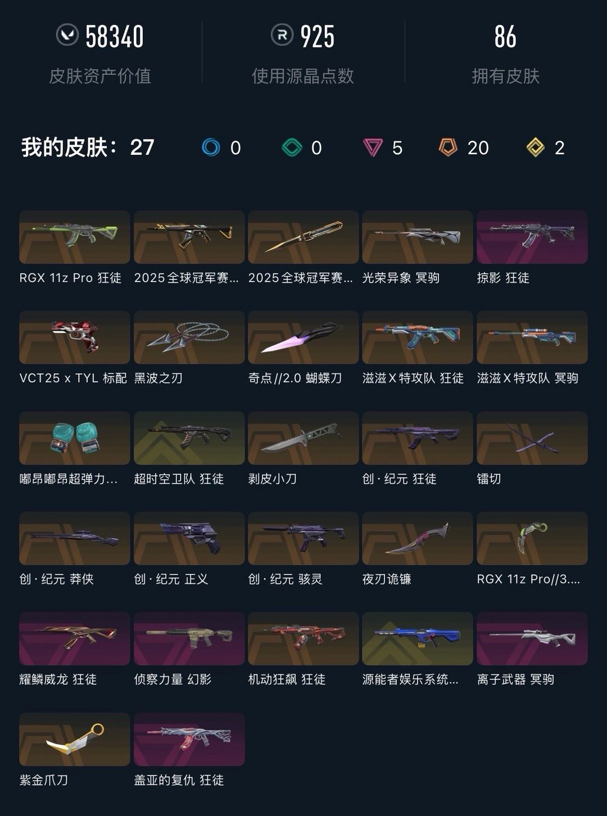The height and width of the screenshot is (816, 607).
Task: Click the 皮肤资产价值 label
Action: point(100,76)
